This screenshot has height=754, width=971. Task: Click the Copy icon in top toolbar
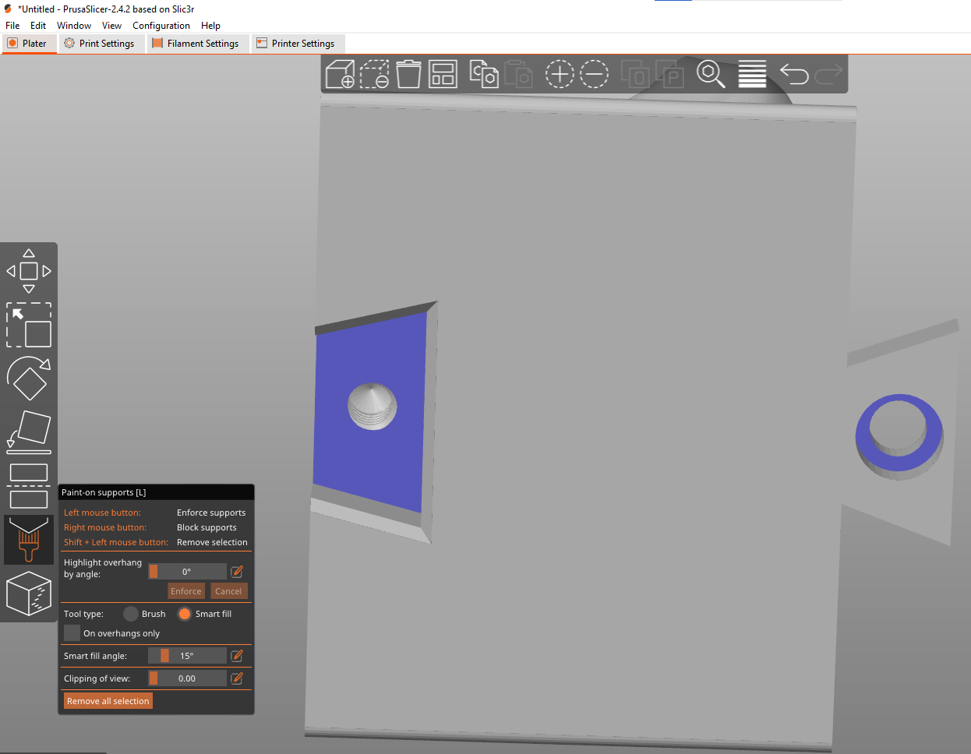coord(484,74)
